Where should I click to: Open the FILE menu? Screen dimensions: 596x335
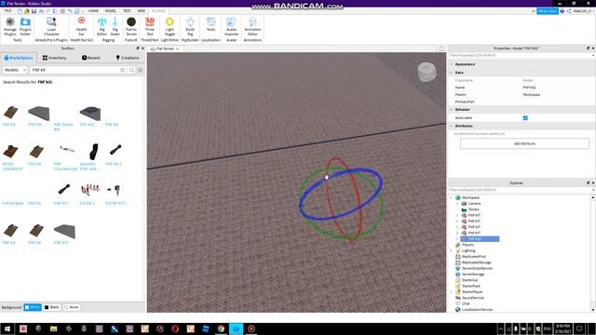point(7,11)
